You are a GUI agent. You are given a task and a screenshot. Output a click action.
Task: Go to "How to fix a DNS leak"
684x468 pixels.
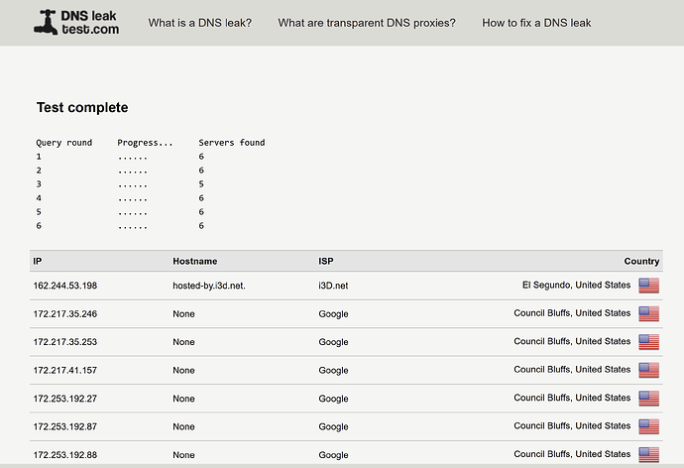click(x=536, y=23)
